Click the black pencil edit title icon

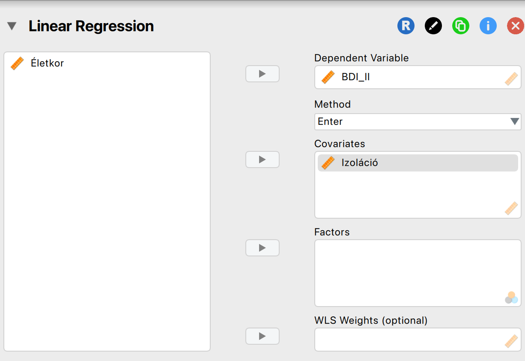click(x=433, y=26)
